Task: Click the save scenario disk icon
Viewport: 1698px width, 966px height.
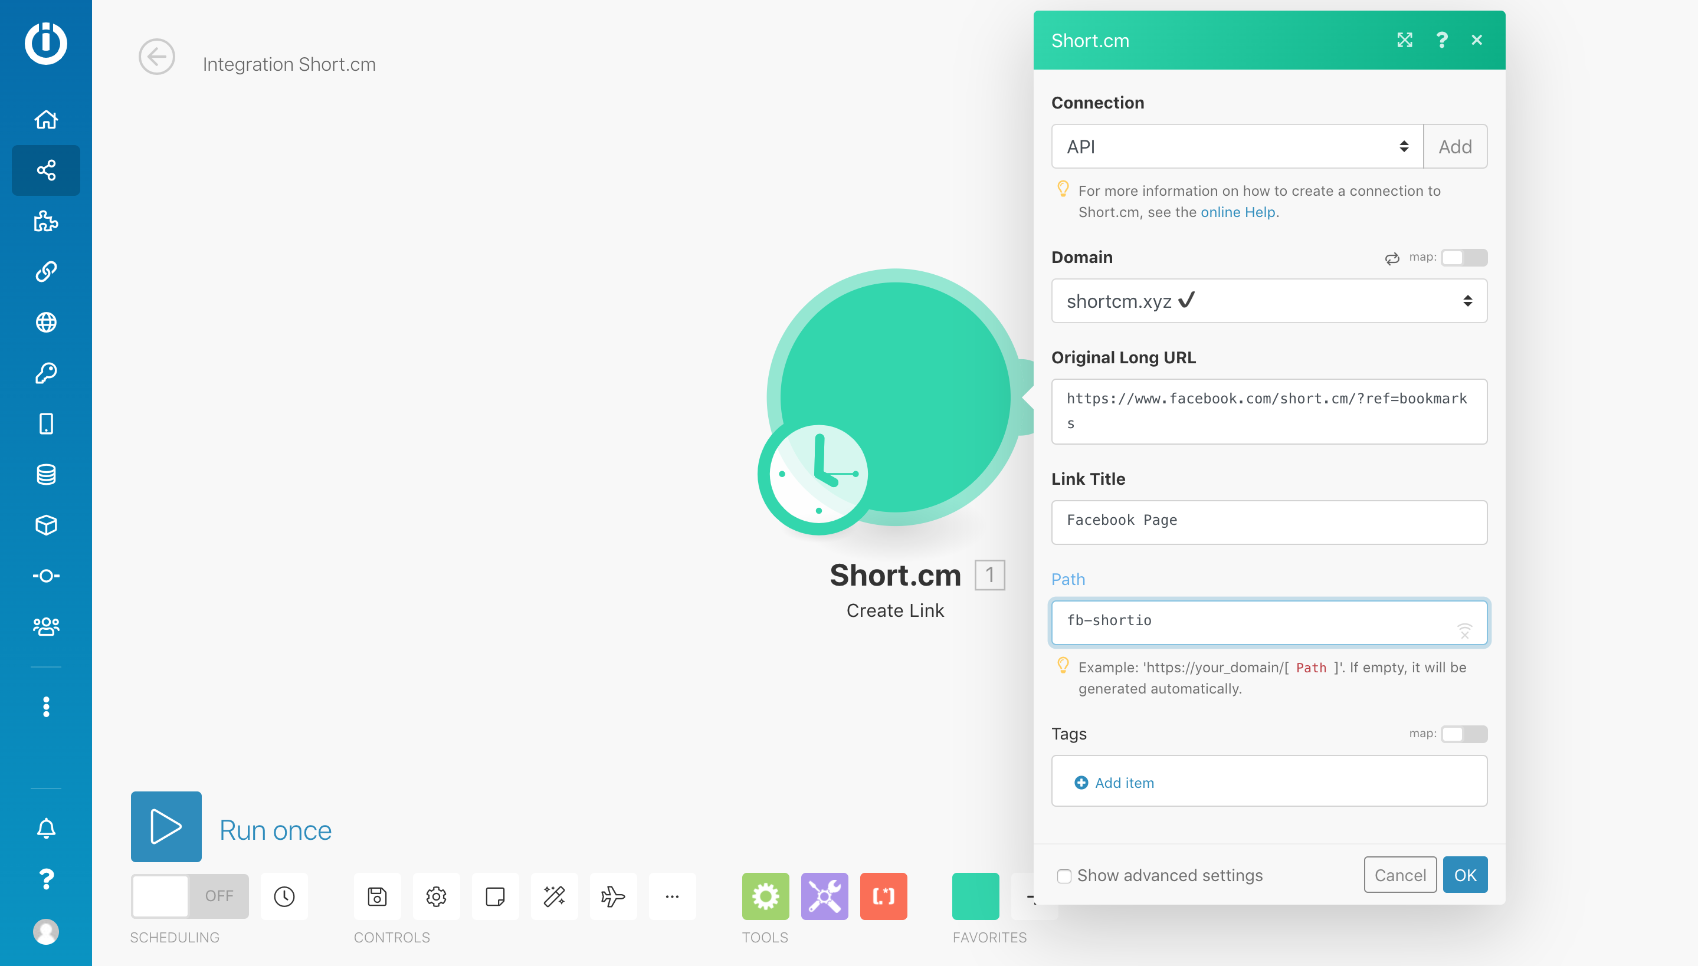Action: (x=377, y=896)
